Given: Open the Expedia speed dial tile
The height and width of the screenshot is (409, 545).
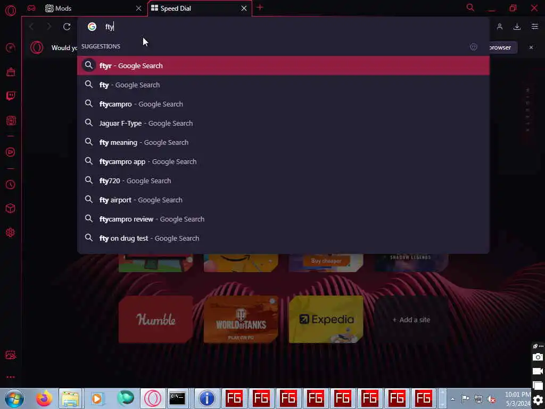Looking at the screenshot, I should point(326,320).
